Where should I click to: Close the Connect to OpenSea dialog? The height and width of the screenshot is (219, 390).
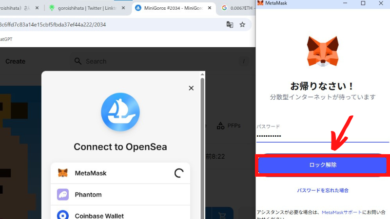pyautogui.click(x=191, y=88)
